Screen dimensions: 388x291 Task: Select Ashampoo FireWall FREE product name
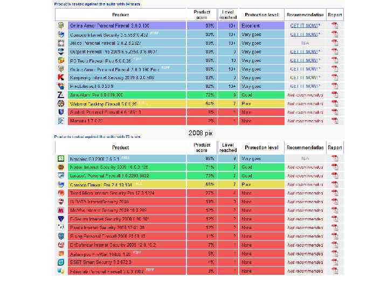pyautogui.click(x=100, y=254)
